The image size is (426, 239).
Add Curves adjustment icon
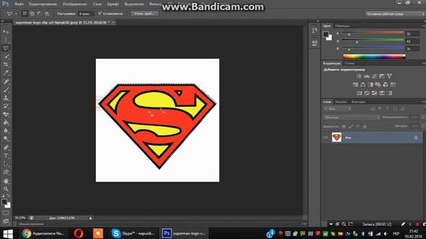(x=374, y=76)
